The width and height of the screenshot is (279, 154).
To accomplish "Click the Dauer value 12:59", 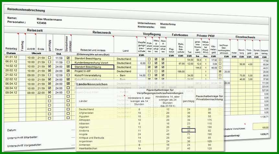I will pyautogui.click(x=59, y=75).
